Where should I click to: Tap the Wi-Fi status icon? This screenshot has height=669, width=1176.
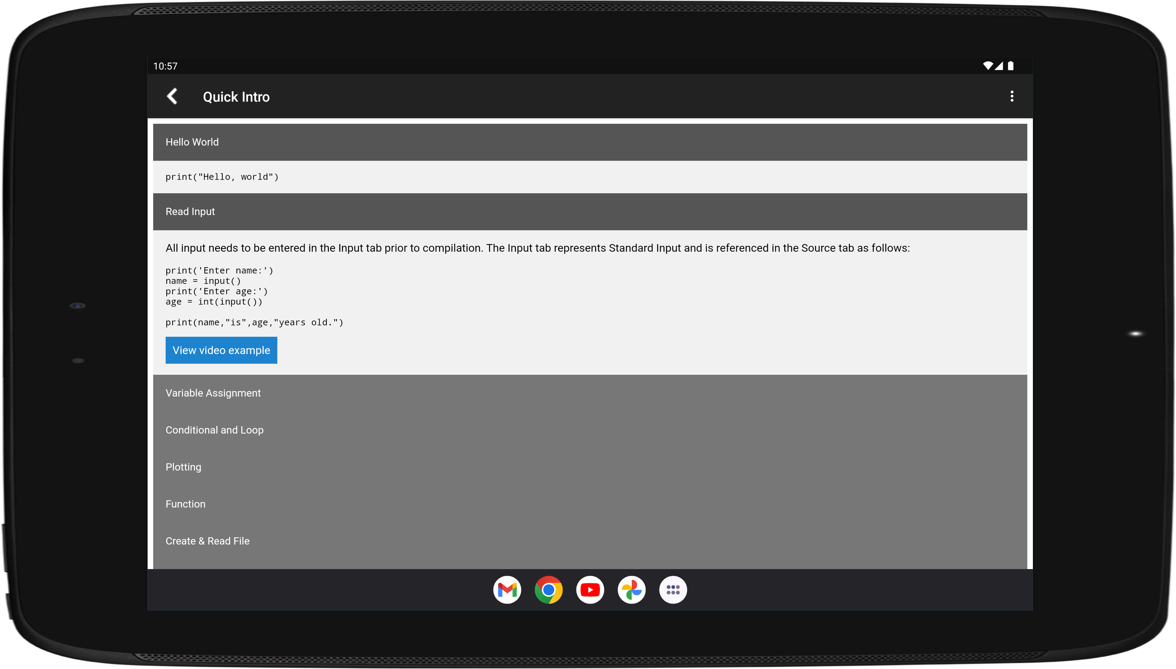coord(988,66)
